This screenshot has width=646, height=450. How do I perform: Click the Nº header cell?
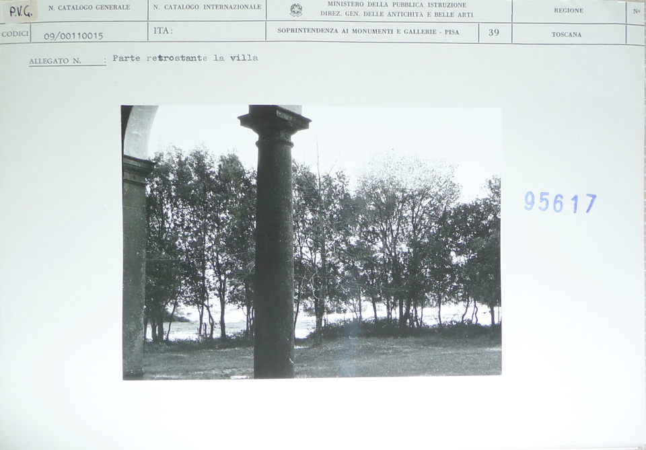[637, 11]
